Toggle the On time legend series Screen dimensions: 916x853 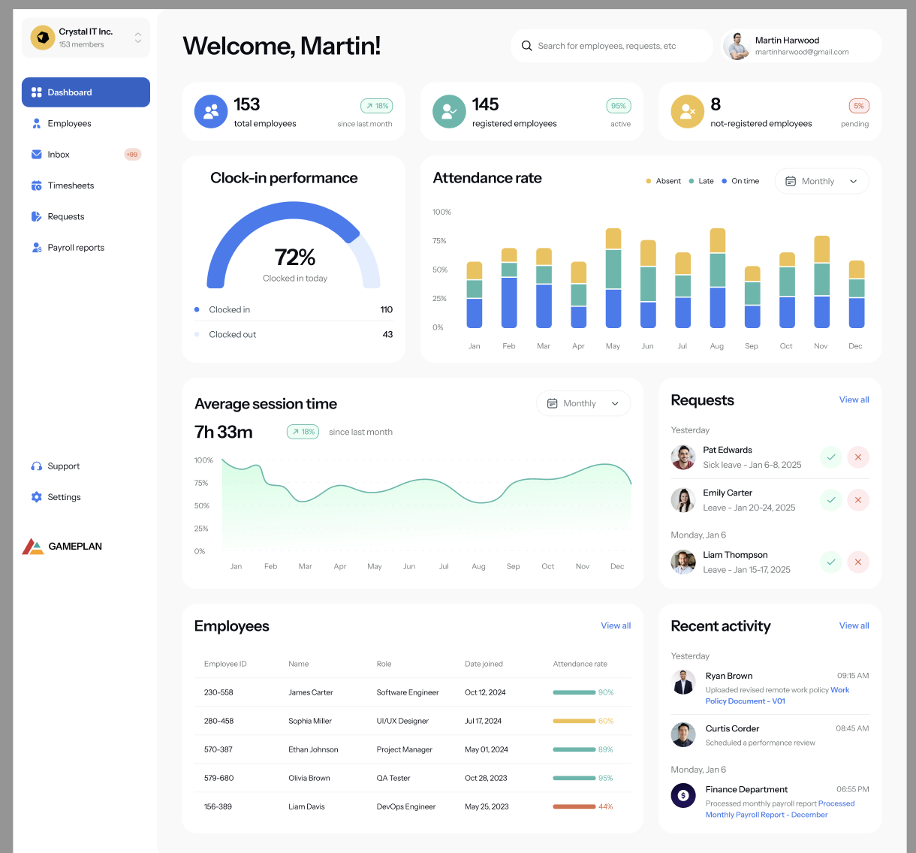[740, 181]
